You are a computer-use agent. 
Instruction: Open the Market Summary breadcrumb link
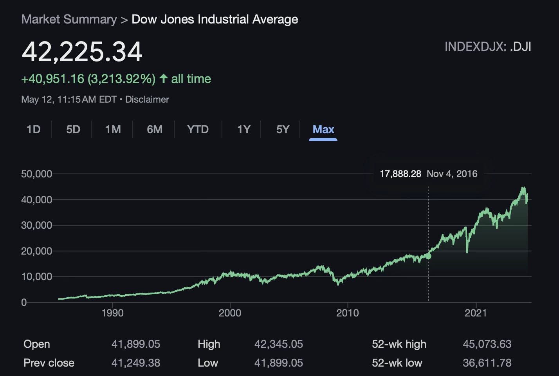pyautogui.click(x=69, y=19)
